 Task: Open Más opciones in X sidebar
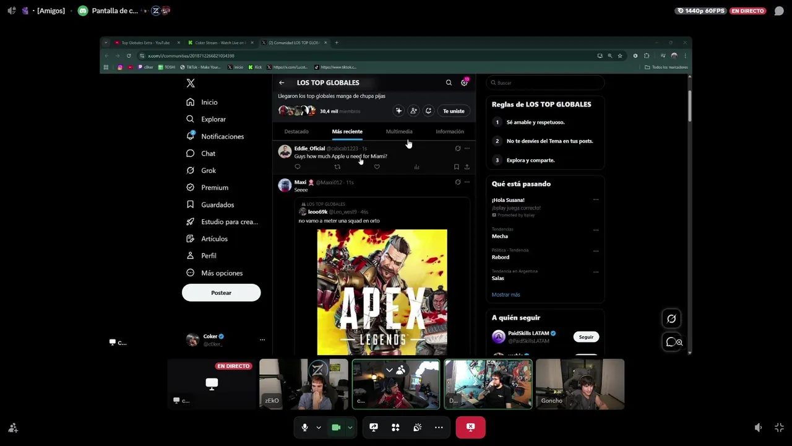(214, 273)
